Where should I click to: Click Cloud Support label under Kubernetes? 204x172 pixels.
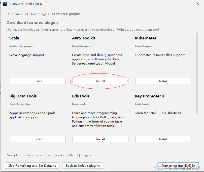[x=144, y=46]
